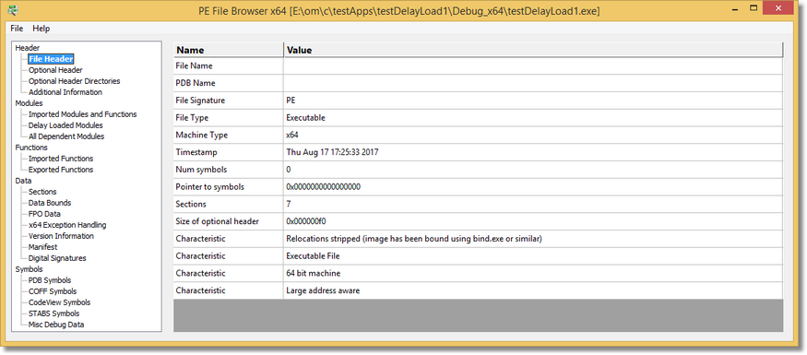The height and width of the screenshot is (355, 807).
Task: Select the Num symbols row label
Action: tap(201, 170)
